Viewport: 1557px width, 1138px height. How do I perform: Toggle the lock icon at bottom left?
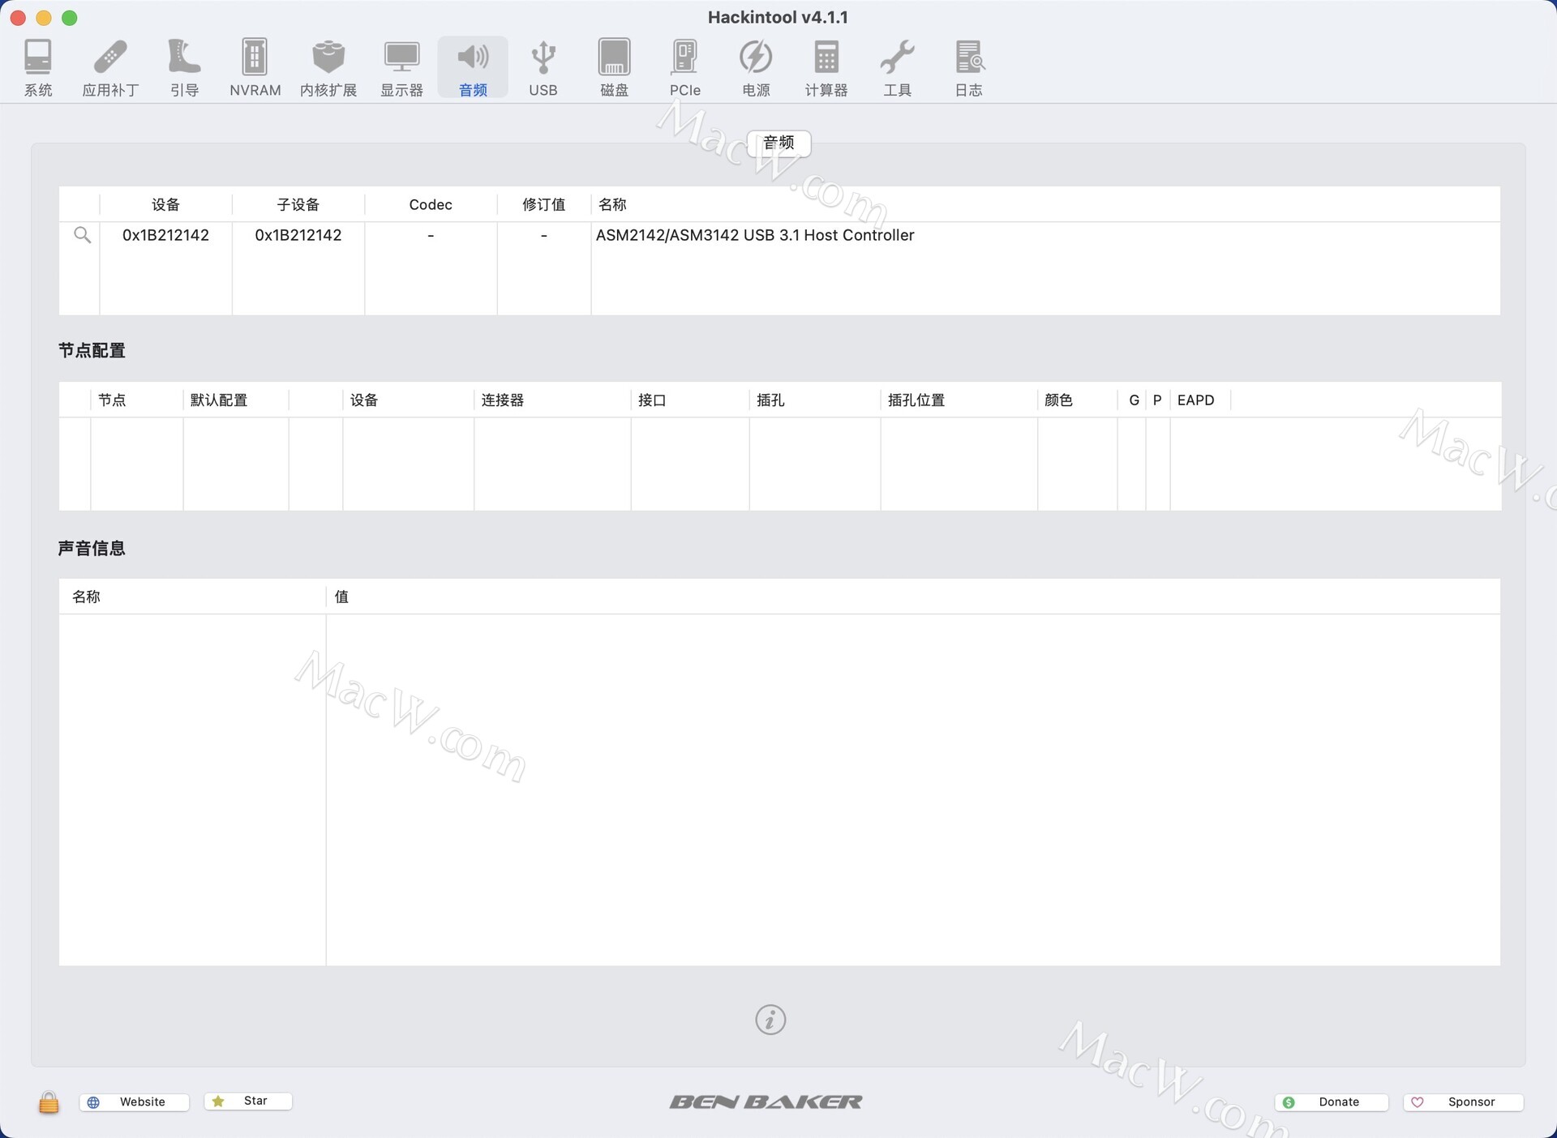tap(49, 1102)
